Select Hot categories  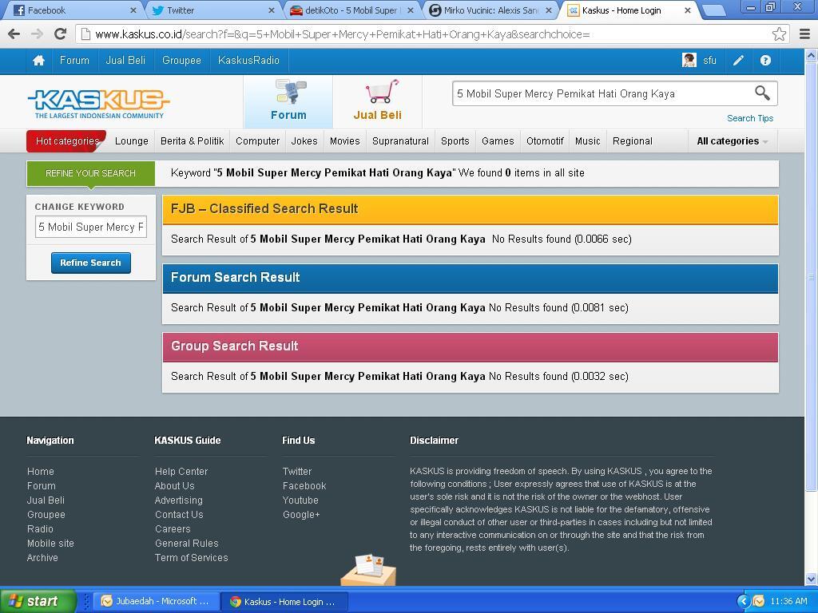point(67,141)
